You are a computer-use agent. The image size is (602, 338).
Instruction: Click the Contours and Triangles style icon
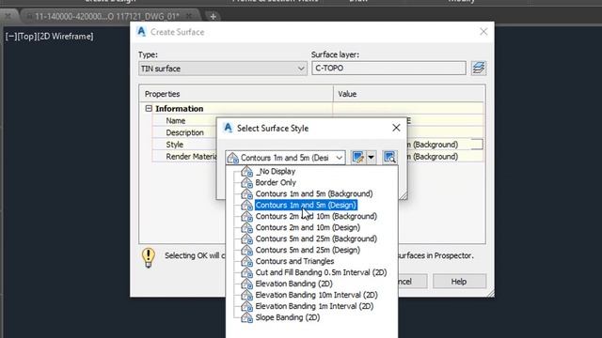246,261
